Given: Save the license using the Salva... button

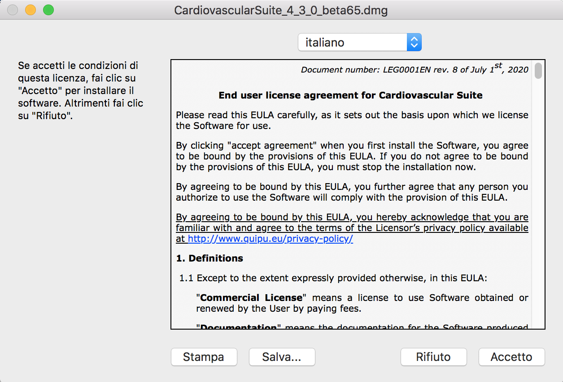Looking at the screenshot, I should point(282,357).
